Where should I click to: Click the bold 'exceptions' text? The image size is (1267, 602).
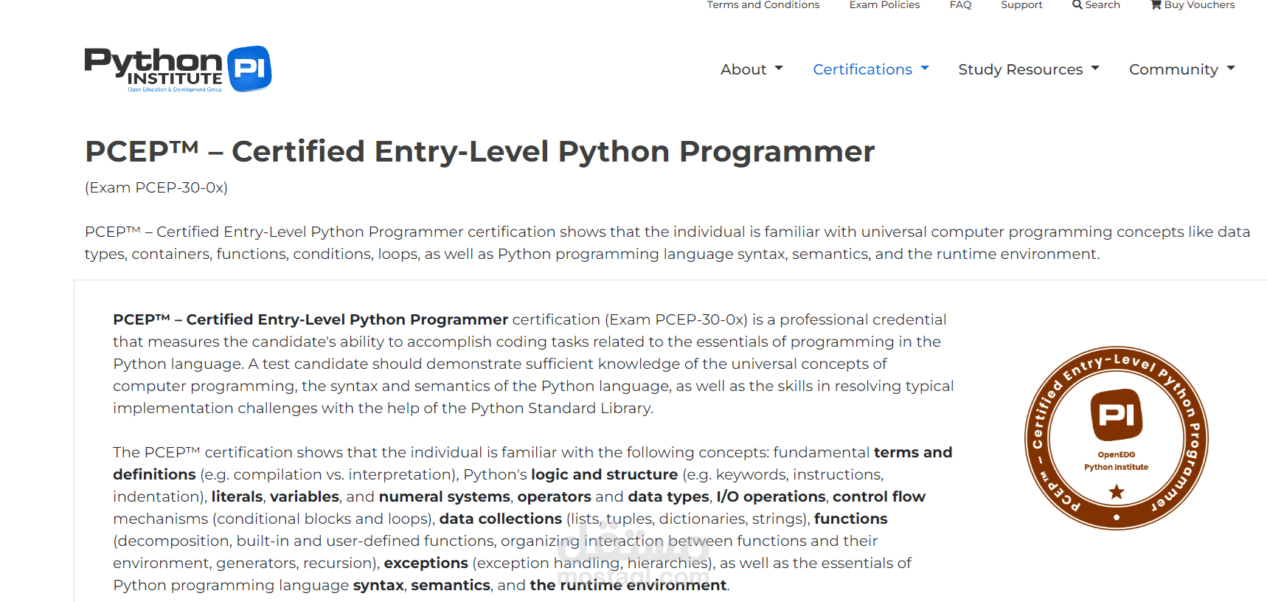coord(426,563)
